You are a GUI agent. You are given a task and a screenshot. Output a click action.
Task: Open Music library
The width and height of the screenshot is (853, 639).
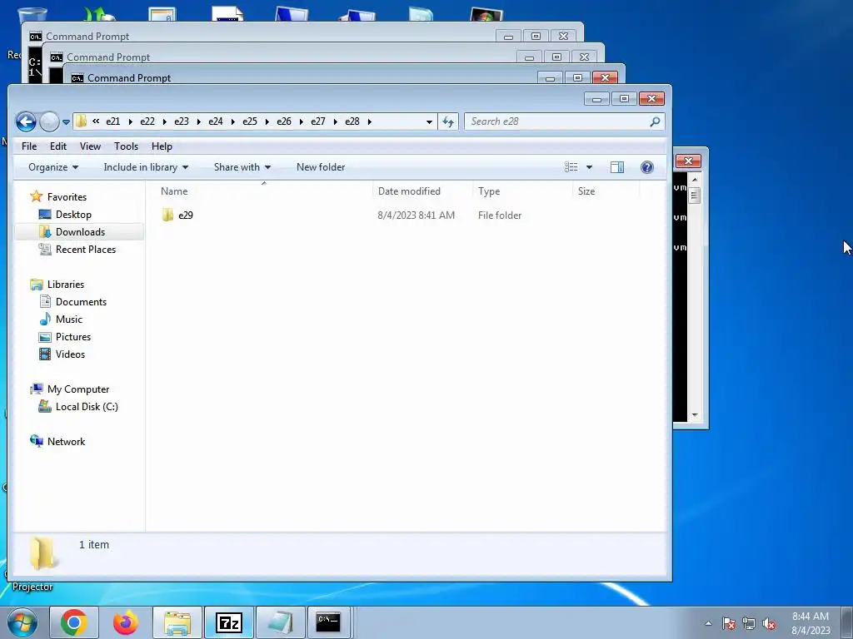tap(68, 319)
